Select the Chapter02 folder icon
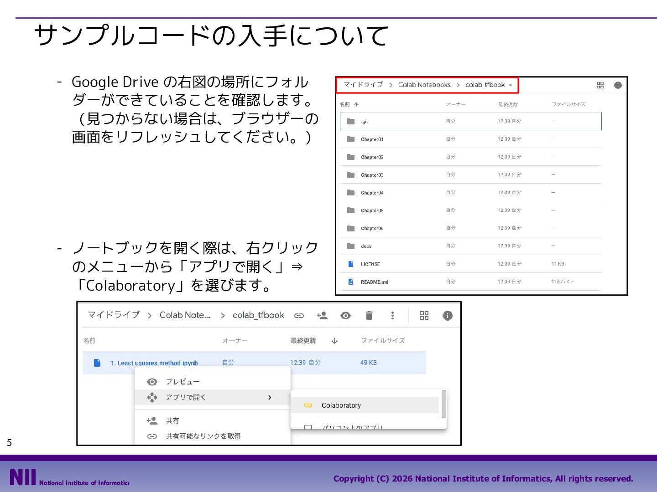The height and width of the screenshot is (492, 657). coord(351,157)
